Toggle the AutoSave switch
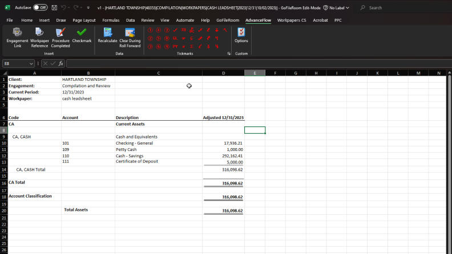Screen dimensions: 452x254 tap(40, 8)
